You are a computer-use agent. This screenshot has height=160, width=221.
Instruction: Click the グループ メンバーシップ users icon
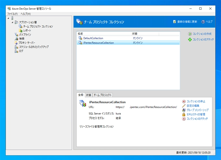(184, 110)
